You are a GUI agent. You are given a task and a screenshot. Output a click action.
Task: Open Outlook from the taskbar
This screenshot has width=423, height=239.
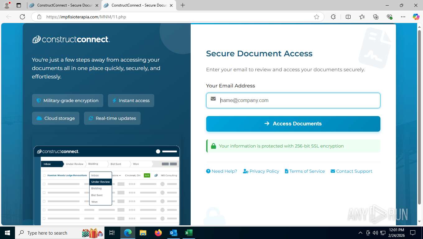[173, 233]
